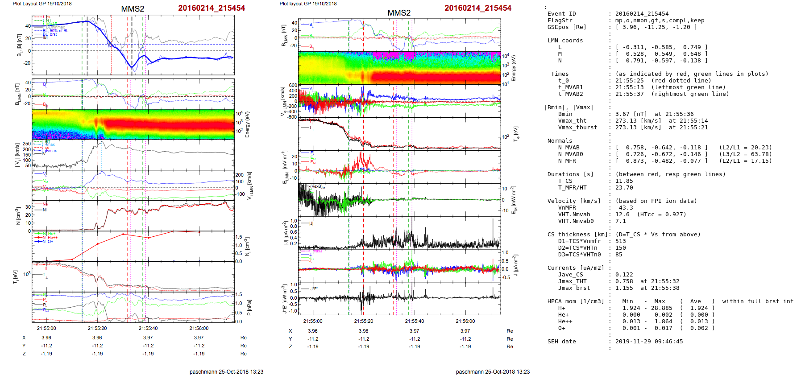Click the left paschmann 25-Oct-2018 footer text
The width and height of the screenshot is (805, 375).
[226, 371]
